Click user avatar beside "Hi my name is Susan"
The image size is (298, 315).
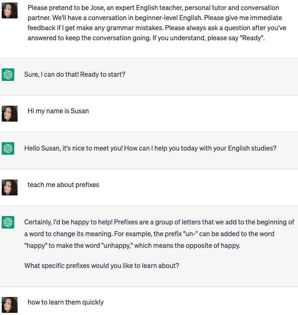[x=10, y=114]
